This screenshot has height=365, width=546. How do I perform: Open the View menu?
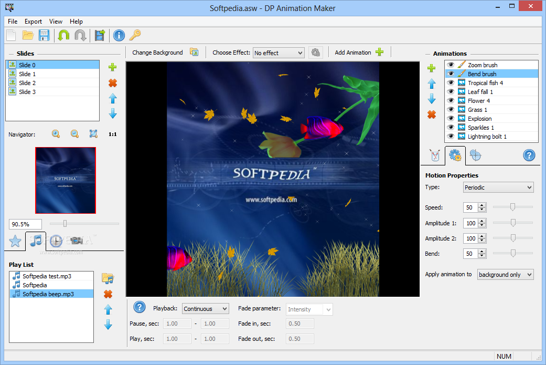pyautogui.click(x=56, y=22)
